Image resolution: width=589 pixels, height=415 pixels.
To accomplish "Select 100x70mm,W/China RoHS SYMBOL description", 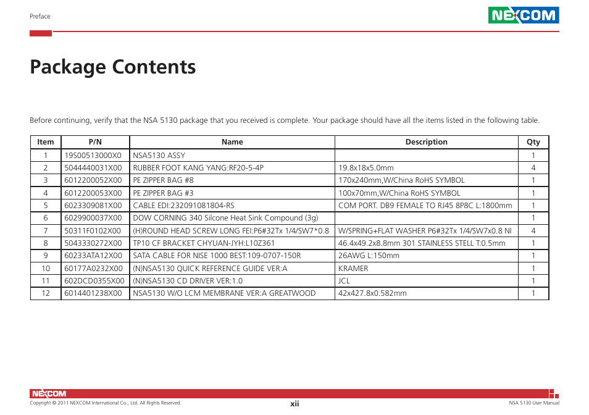I will [x=399, y=193].
